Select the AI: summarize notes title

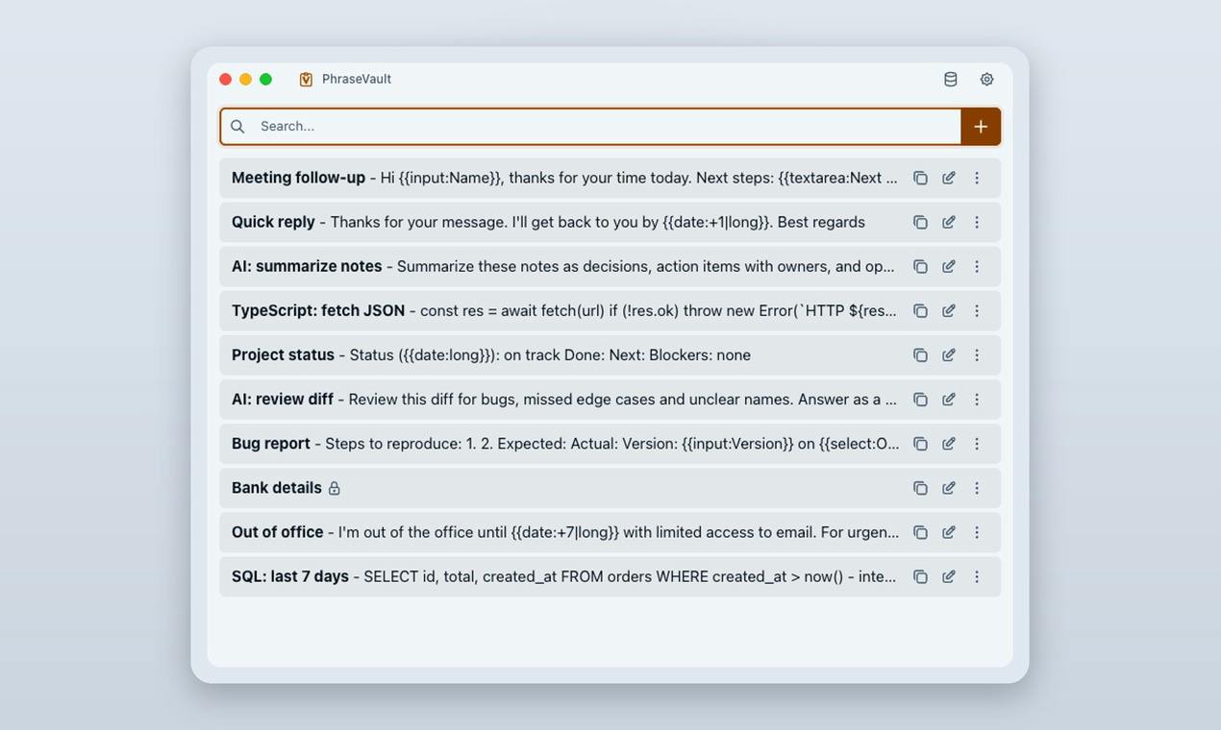(307, 266)
